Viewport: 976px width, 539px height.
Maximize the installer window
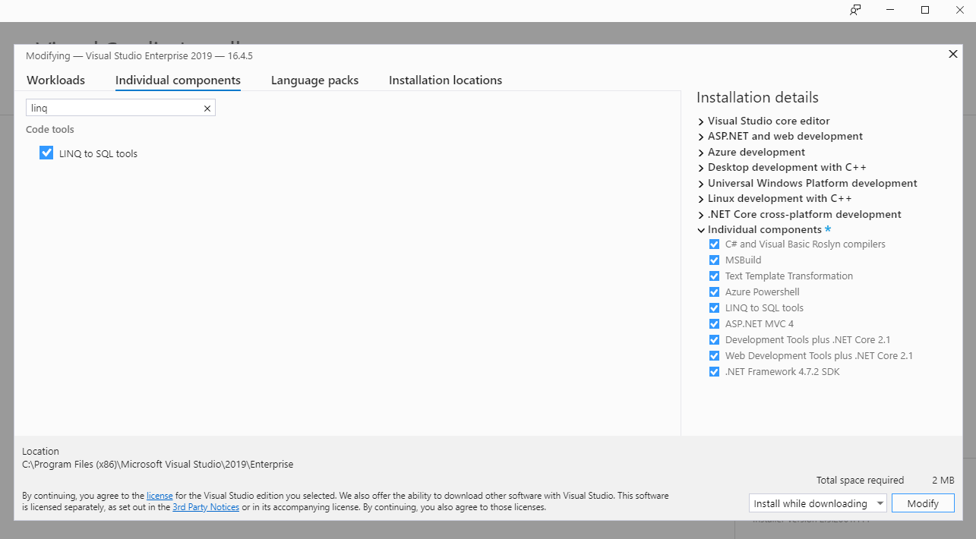click(925, 10)
